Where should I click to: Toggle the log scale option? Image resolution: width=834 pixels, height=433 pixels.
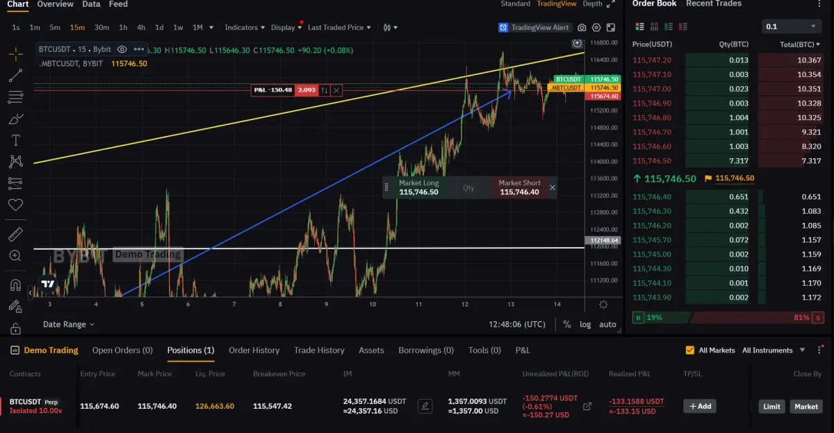pyautogui.click(x=585, y=324)
